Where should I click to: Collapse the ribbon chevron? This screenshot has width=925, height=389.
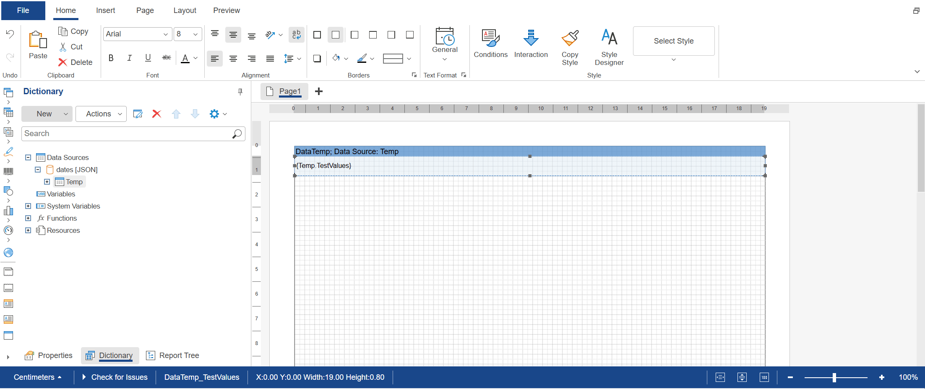point(917,72)
